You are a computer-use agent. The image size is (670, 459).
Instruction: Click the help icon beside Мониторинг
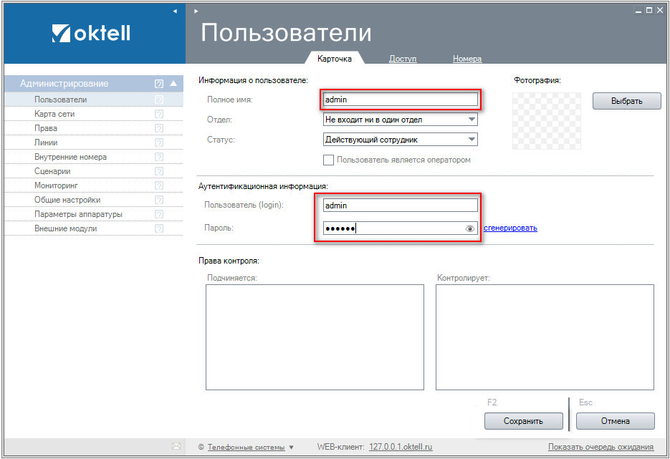click(159, 185)
